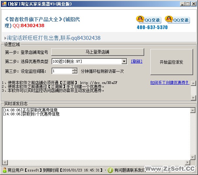Click label 第三步：设定监控间隔
The width and height of the screenshot is (198, 175).
tap(25, 71)
